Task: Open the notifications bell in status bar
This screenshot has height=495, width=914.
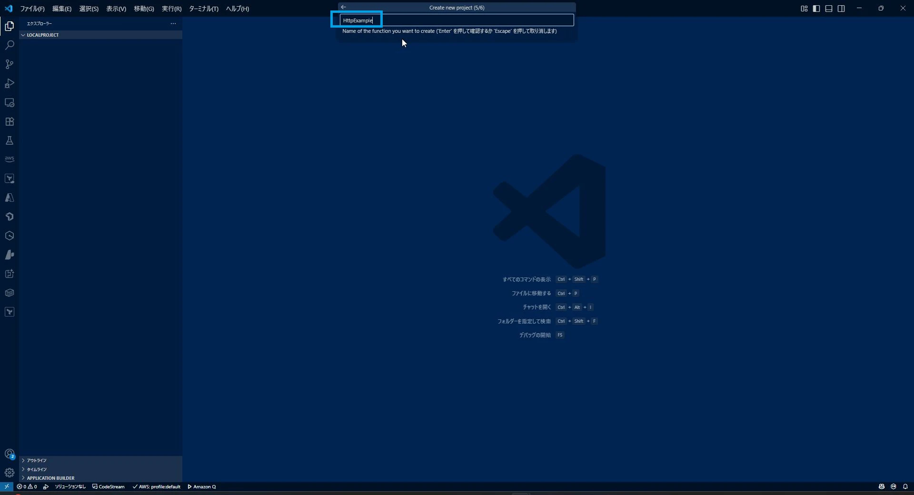Action: tap(905, 486)
